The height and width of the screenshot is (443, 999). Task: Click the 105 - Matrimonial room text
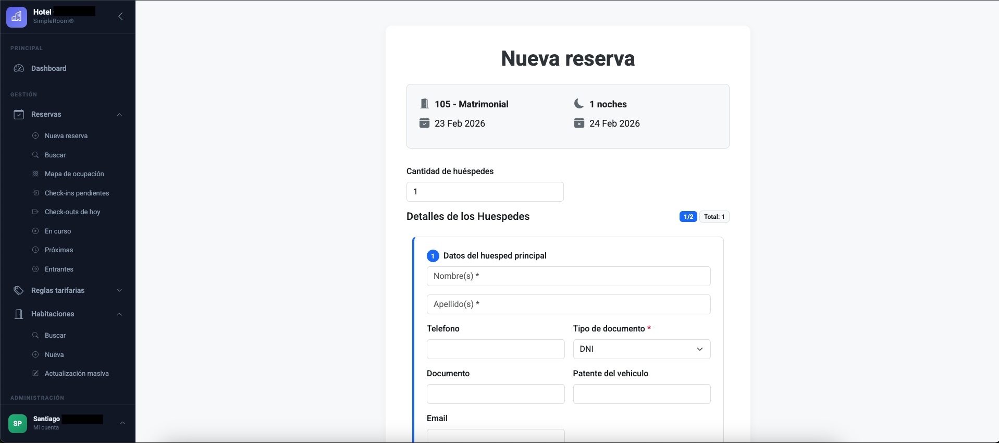point(472,104)
